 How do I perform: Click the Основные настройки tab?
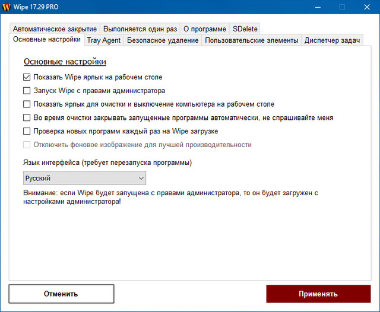[46, 40]
